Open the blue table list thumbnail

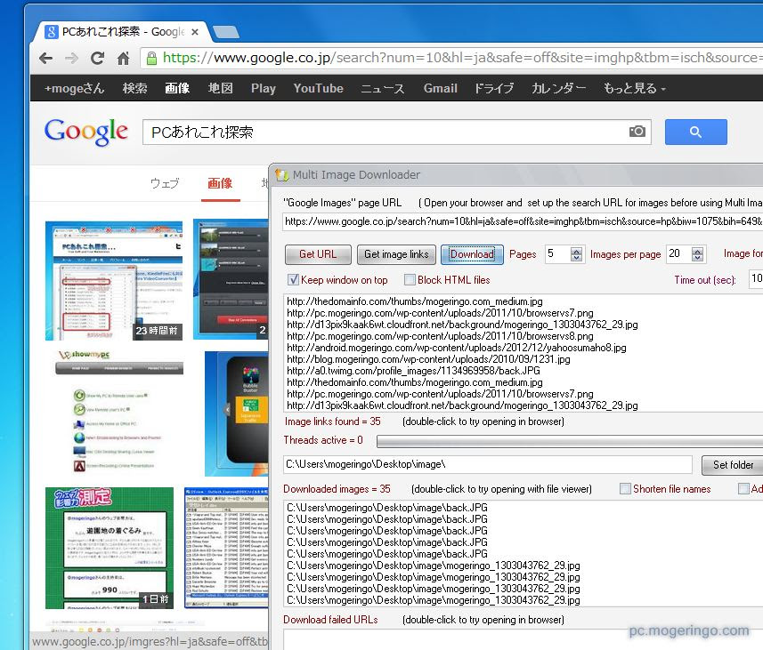tap(227, 548)
